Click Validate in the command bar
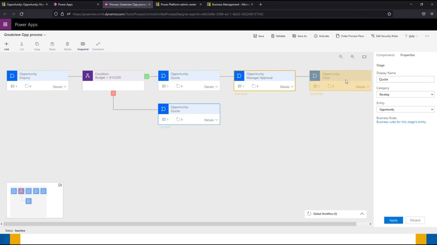437x245 pixels. point(278,36)
